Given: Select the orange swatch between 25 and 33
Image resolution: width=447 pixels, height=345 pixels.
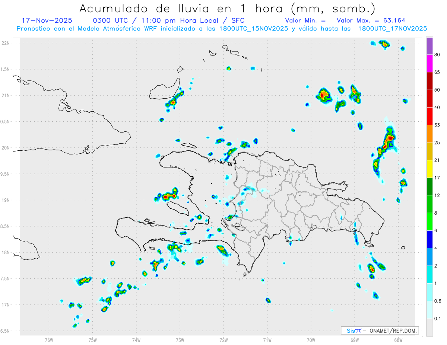Looking at the screenshot, I should click(429, 134).
